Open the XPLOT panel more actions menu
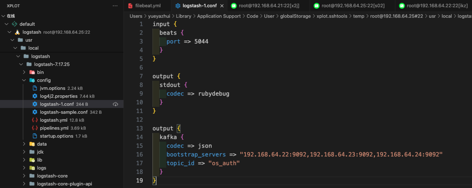The height and width of the screenshot is (188, 472). 115,6
